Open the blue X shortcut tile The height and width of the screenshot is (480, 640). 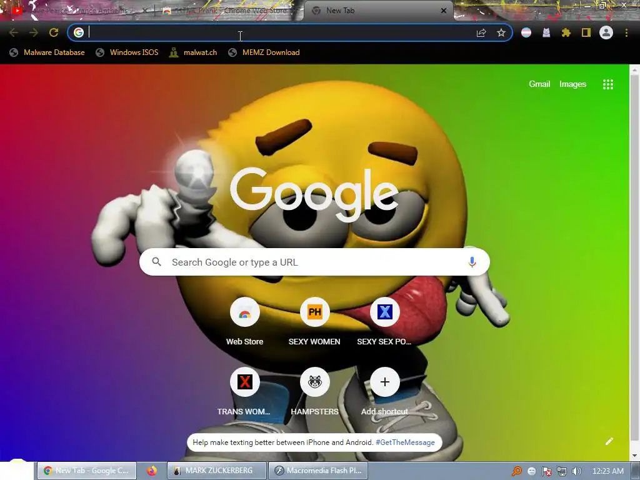tap(384, 321)
